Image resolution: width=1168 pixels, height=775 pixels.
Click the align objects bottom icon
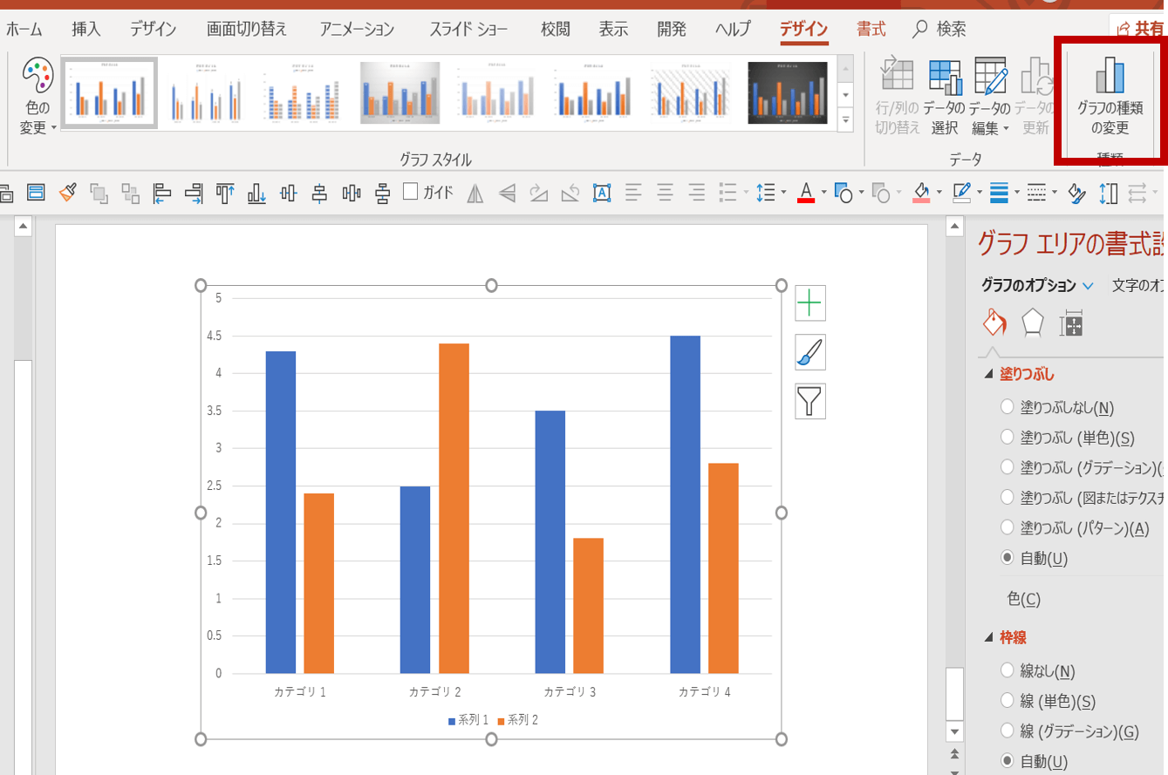(x=256, y=193)
